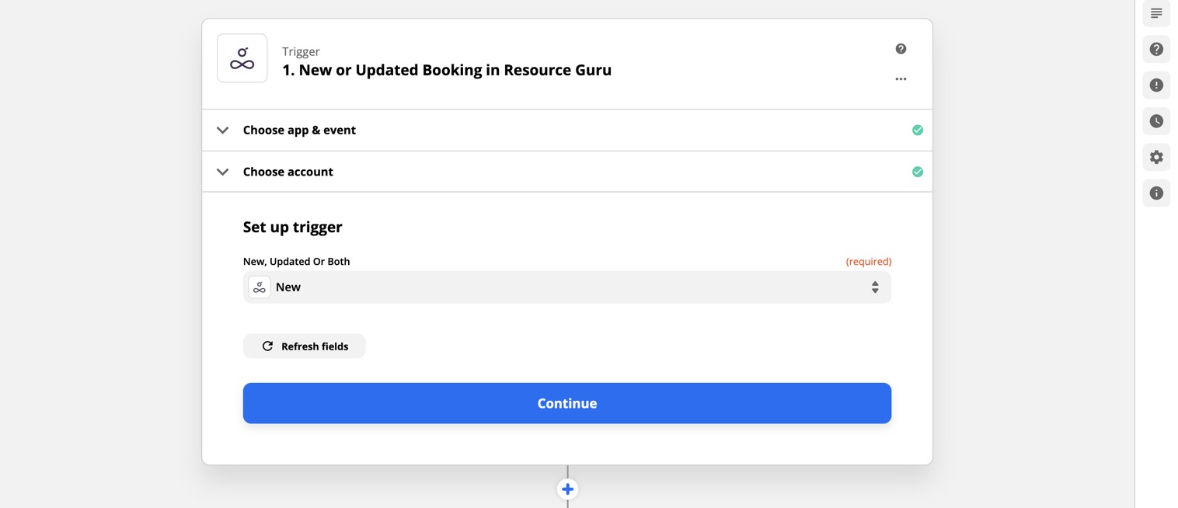Add a step with the plus button

[567, 489]
